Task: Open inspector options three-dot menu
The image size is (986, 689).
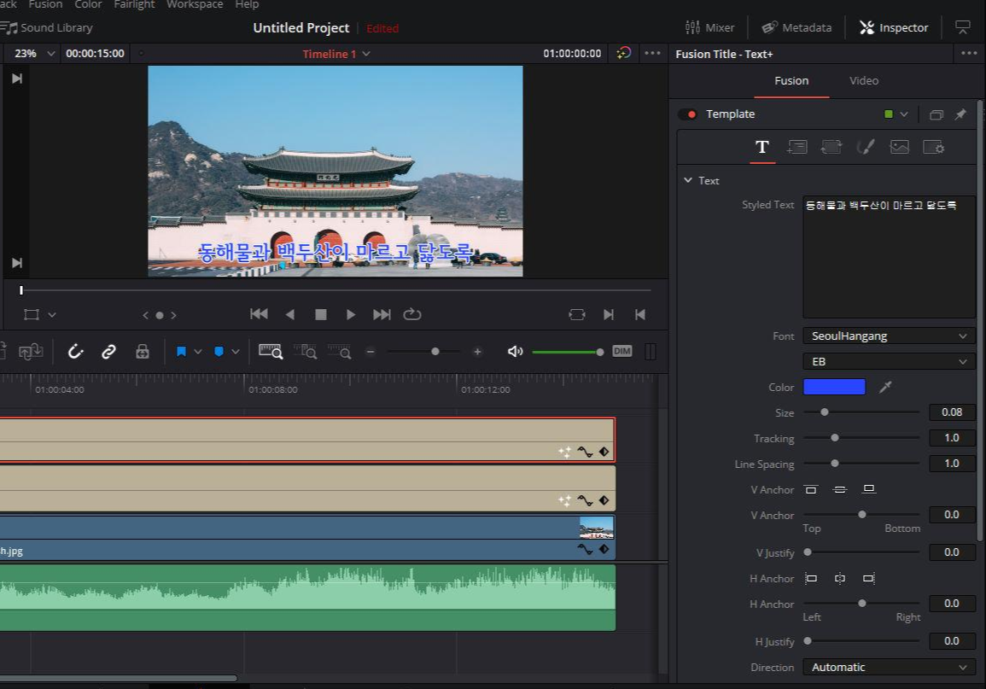Action: pyautogui.click(x=969, y=54)
